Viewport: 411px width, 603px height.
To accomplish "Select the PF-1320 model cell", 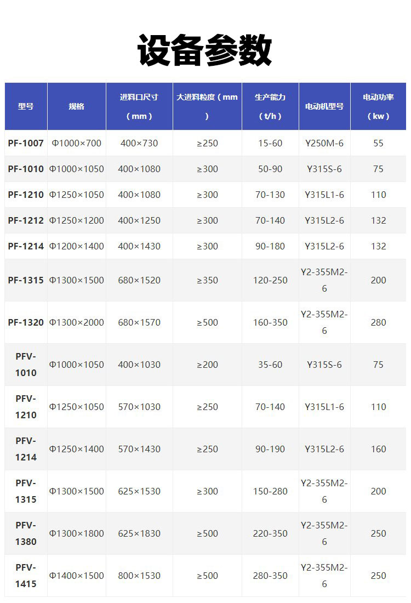I will (x=26, y=322).
